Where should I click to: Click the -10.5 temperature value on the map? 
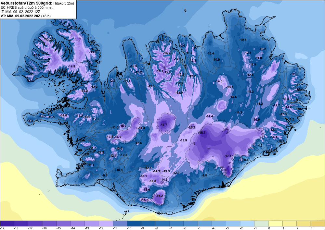(x=243, y=40)
